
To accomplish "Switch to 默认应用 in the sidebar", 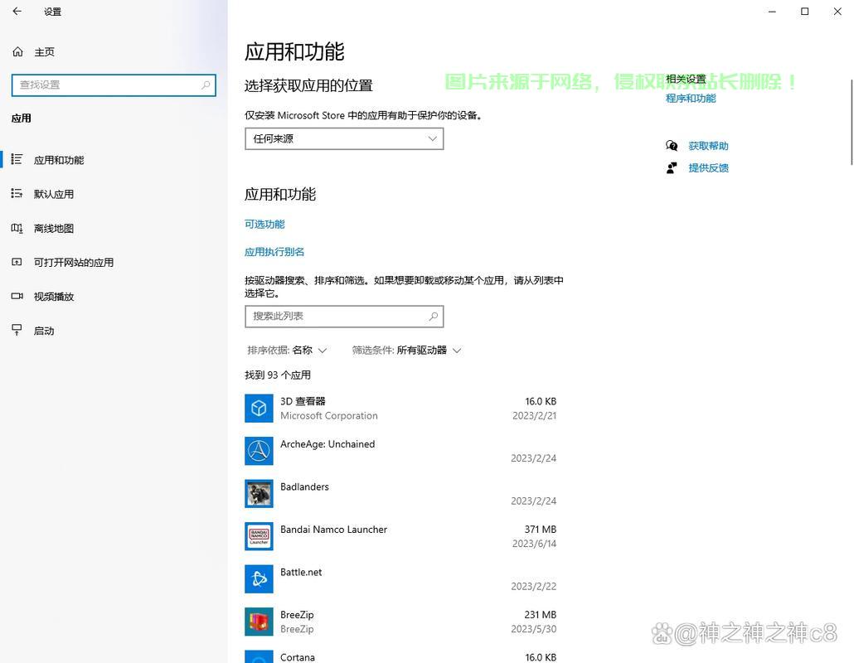I will point(54,194).
